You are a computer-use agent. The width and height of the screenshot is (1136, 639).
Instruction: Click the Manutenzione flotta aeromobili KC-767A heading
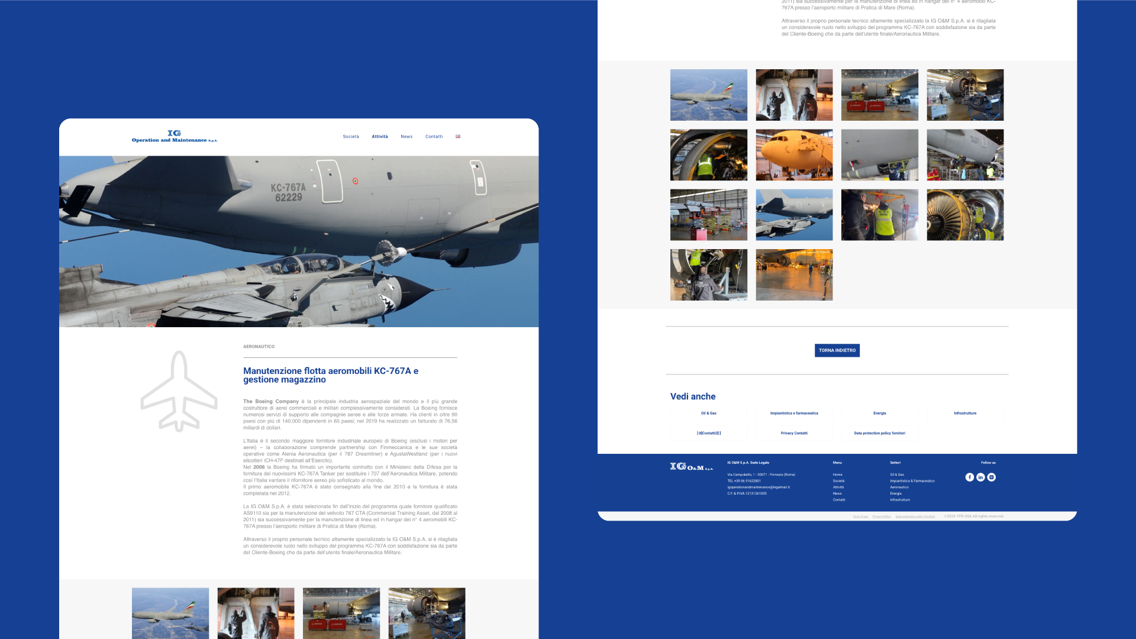331,375
